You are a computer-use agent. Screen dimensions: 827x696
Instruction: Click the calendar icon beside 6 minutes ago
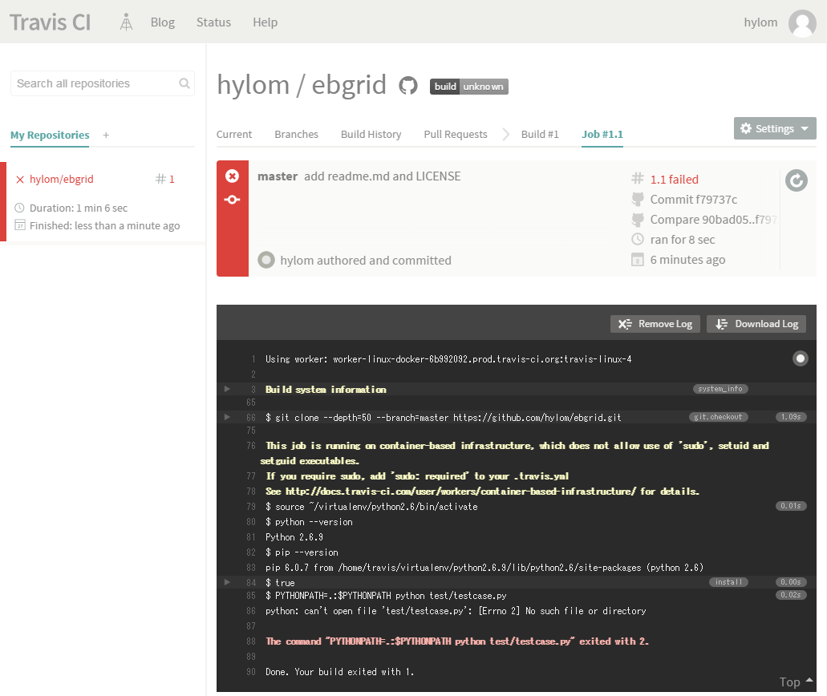pyautogui.click(x=638, y=260)
